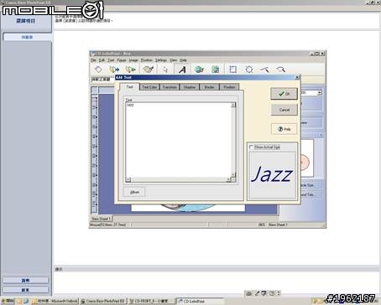Viewport: 381px width, 305px height.
Task: Switch to the Shadow tab
Action: [x=190, y=87]
